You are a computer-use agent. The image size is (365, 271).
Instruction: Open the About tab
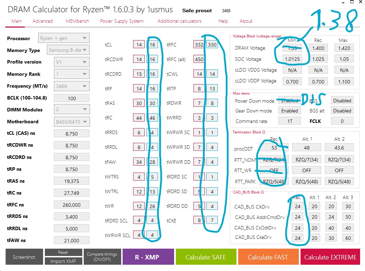point(246,21)
